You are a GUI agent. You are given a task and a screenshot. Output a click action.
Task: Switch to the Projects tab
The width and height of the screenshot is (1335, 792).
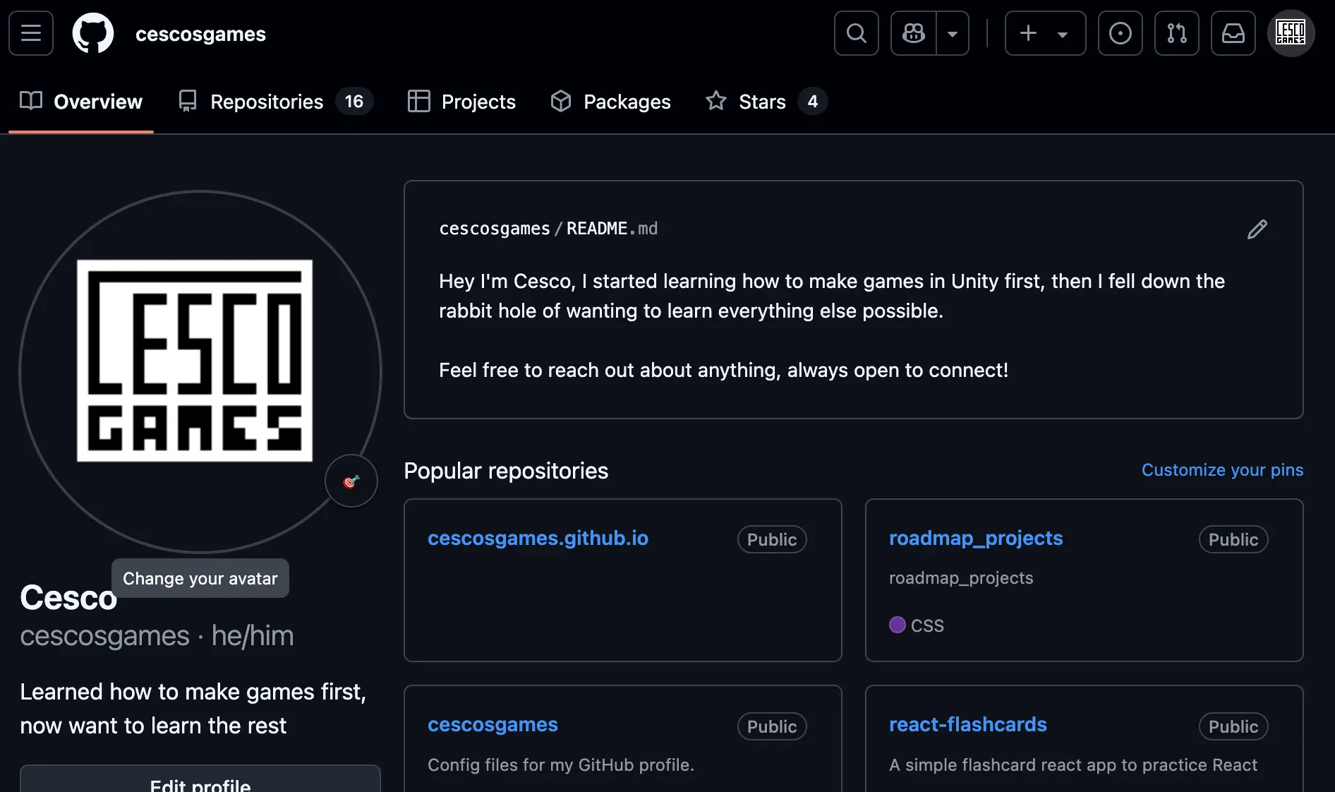pos(461,102)
